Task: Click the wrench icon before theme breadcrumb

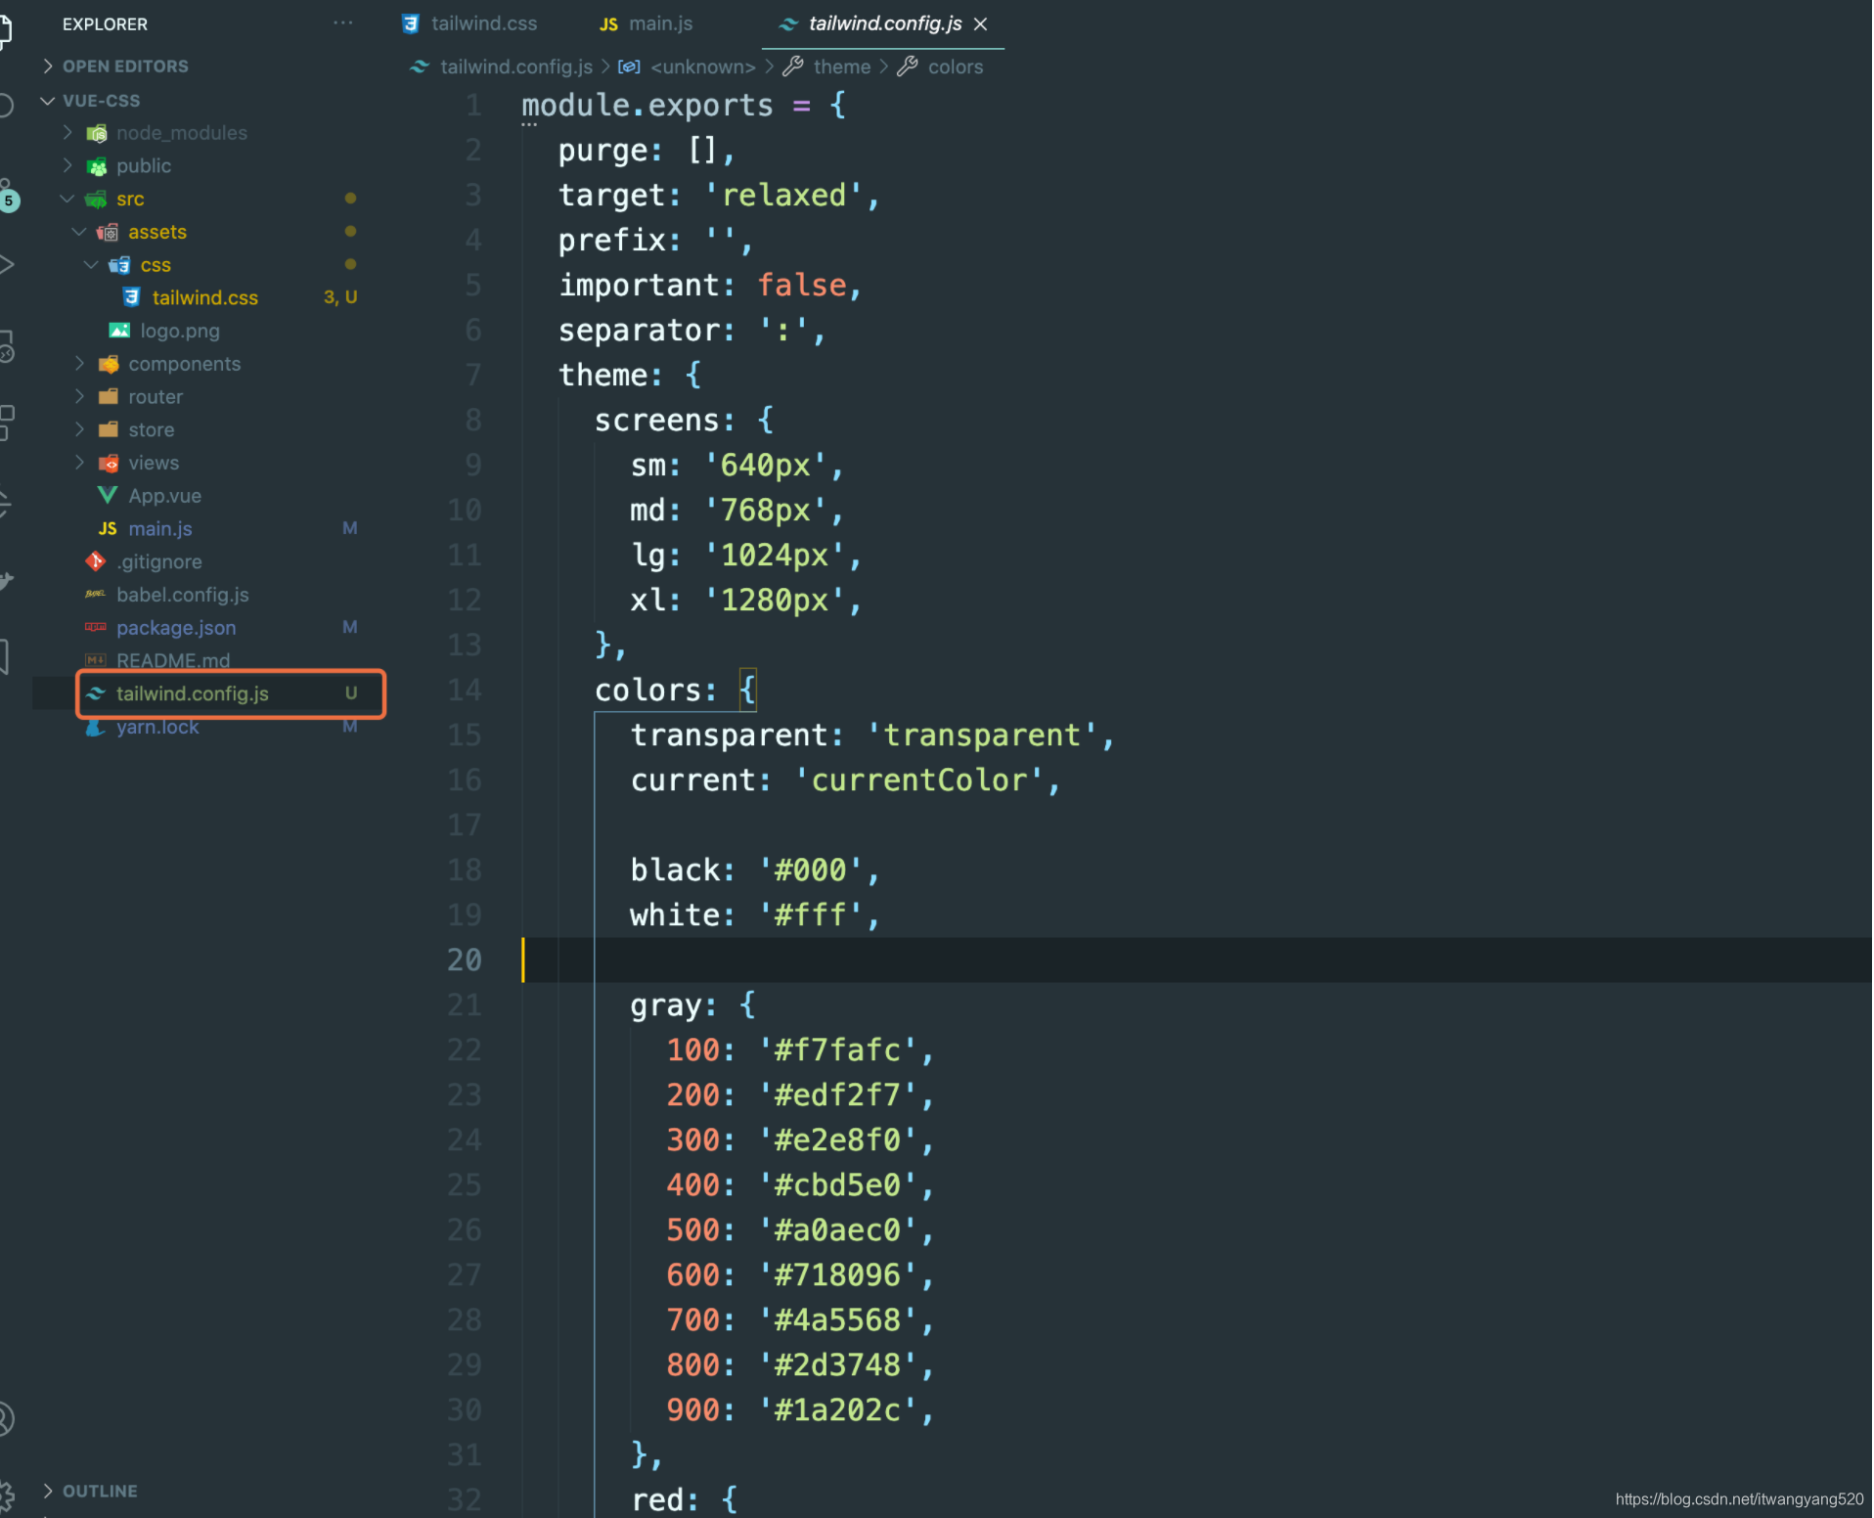Action: (793, 67)
